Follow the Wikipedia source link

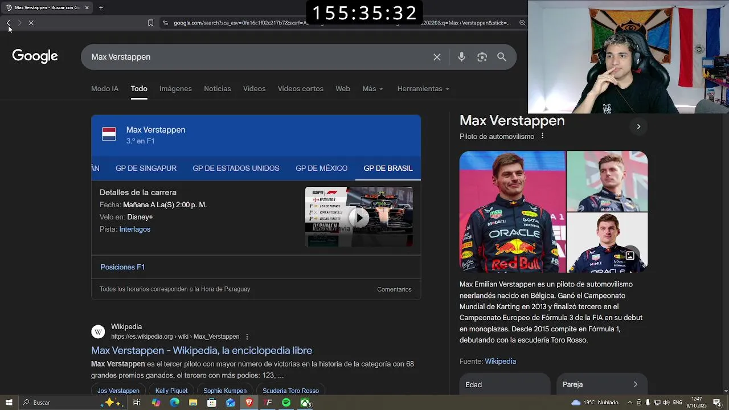coord(500,361)
